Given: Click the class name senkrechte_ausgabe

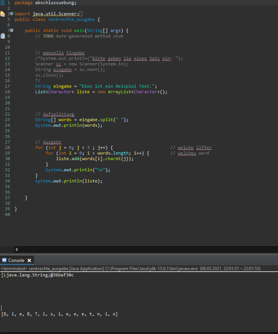Looking at the screenshot, I should [71, 19].
